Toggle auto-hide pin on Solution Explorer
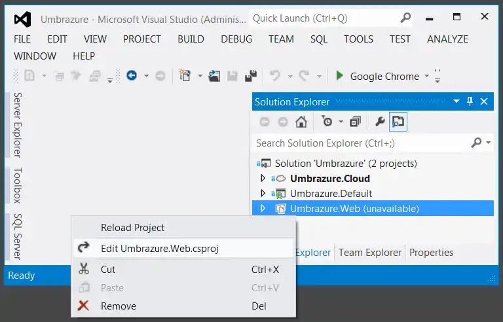This screenshot has width=503, height=322. [470, 101]
